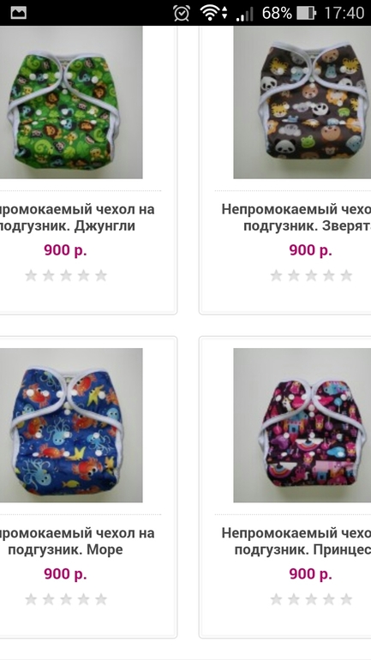Image resolution: width=371 pixels, height=660 pixels.
Task: Tap the alarm clock status icon
Action: click(182, 13)
